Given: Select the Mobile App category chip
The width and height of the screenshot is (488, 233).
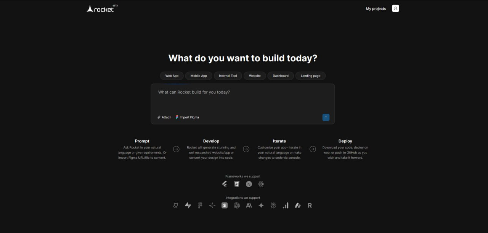Looking at the screenshot, I should [199, 76].
